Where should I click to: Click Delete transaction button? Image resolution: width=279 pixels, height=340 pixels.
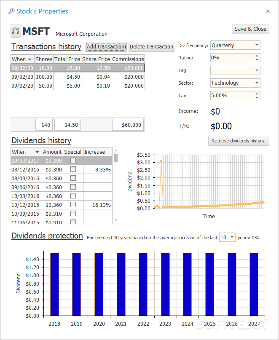coord(152,47)
